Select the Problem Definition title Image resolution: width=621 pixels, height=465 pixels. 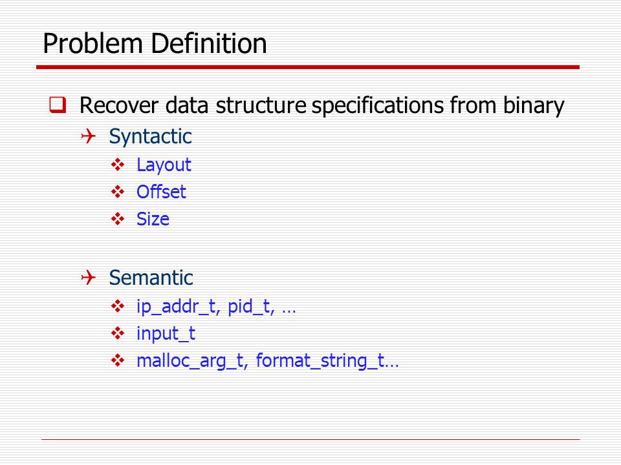[155, 43]
